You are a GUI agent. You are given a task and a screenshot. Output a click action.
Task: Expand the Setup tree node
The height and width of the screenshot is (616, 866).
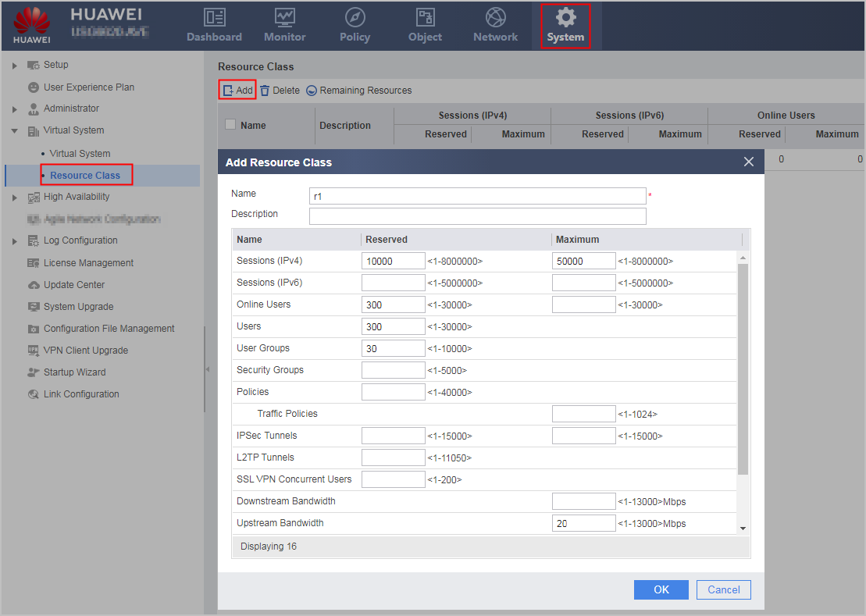point(15,66)
